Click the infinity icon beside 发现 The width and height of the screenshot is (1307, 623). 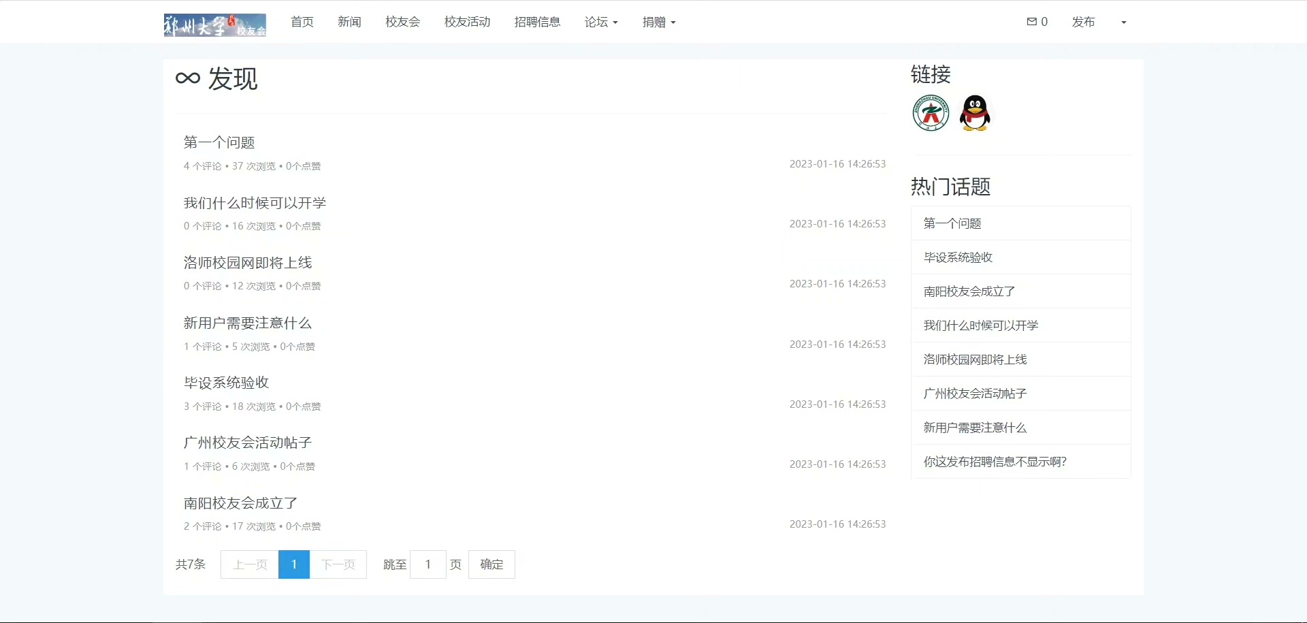pyautogui.click(x=188, y=78)
